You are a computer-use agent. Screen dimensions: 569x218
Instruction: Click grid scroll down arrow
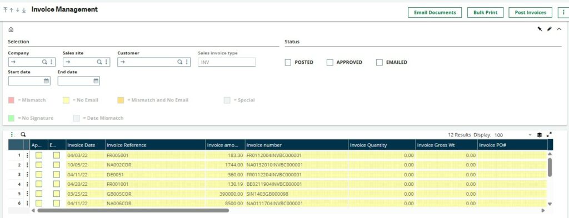[550, 204]
